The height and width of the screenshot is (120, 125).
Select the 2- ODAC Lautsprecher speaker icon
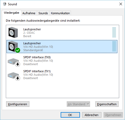[x=13, y=32]
